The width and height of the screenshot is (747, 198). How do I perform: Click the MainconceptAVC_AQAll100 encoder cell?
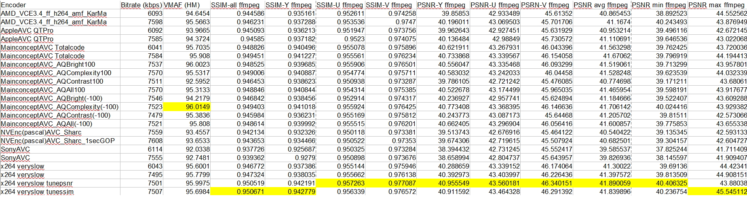[x=60, y=90]
